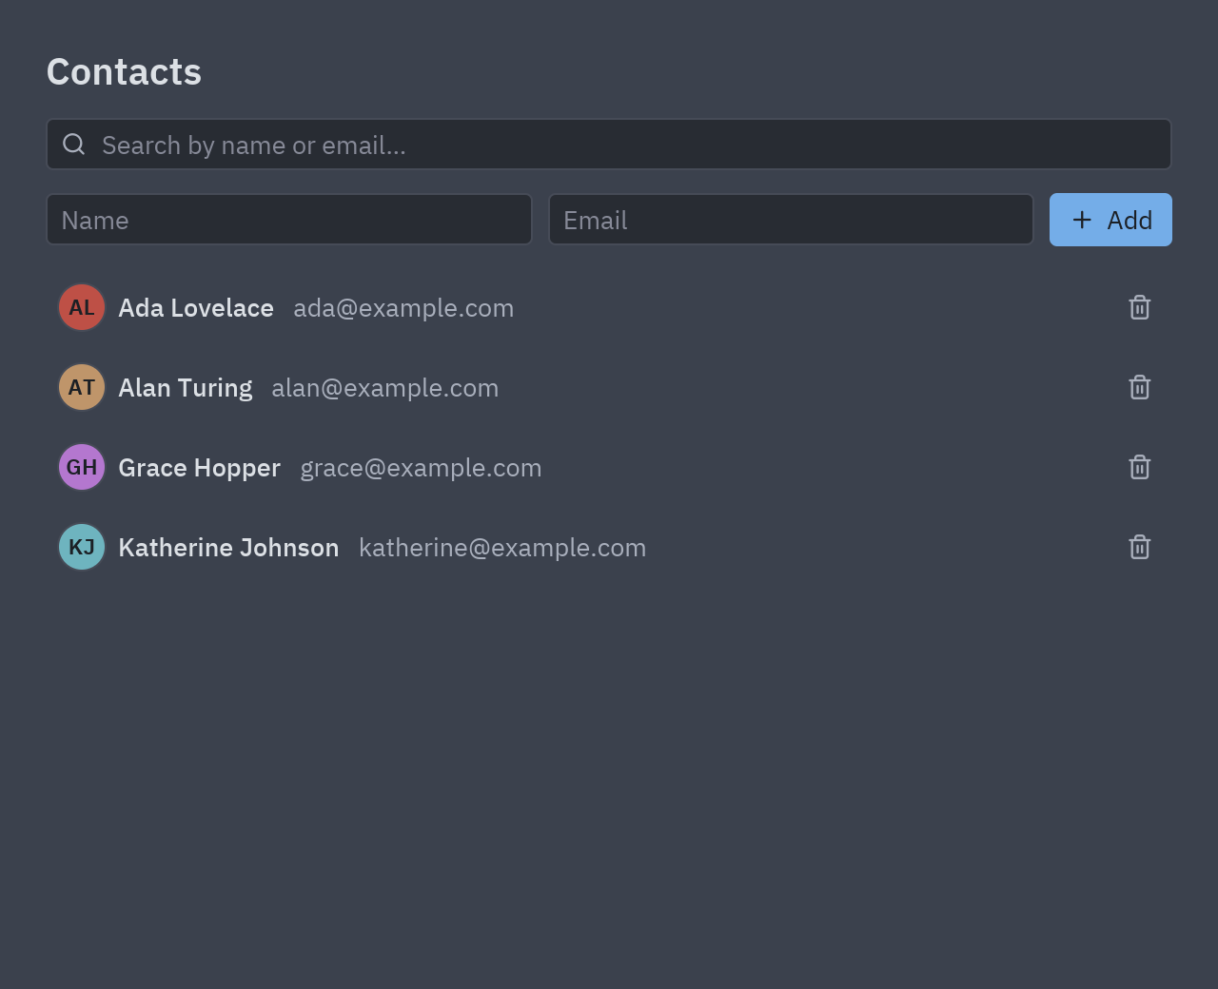Add the new contact

(1110, 220)
